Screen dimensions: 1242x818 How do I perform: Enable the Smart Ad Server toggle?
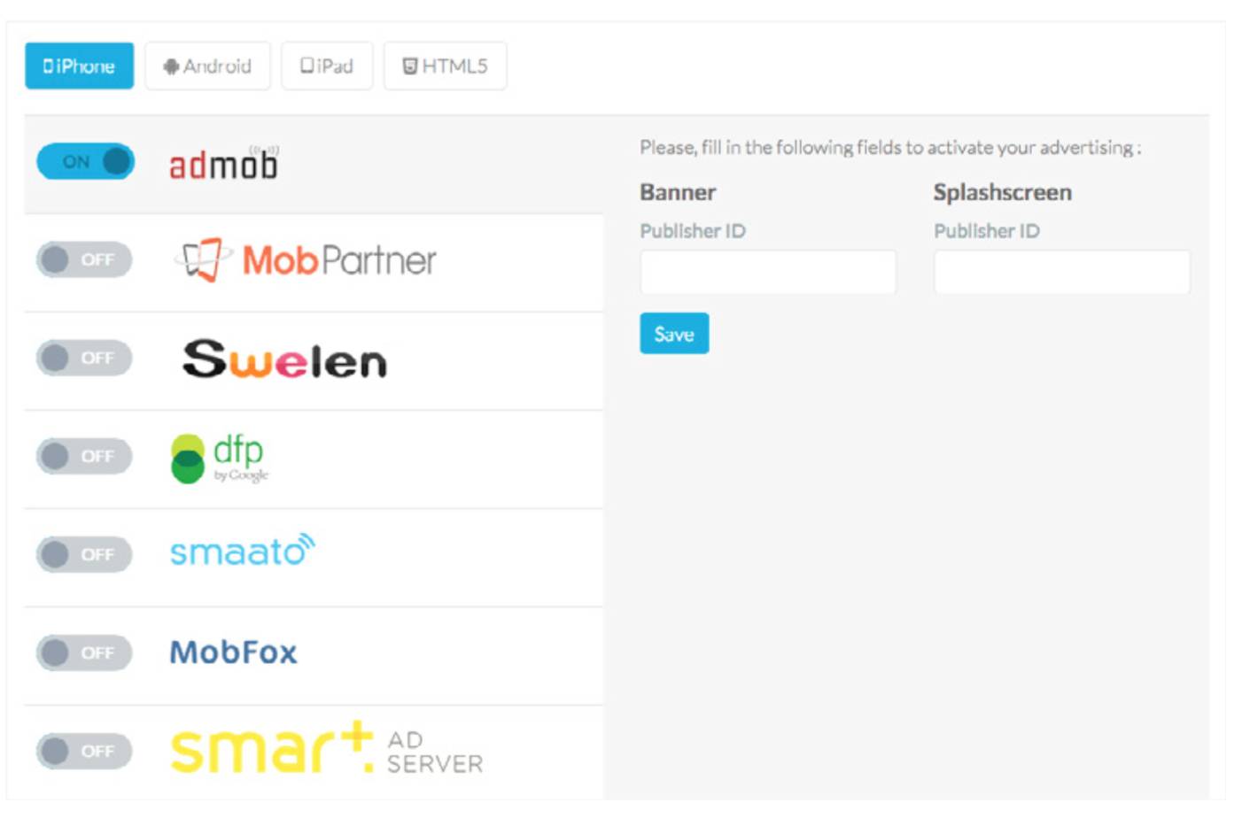[84, 752]
